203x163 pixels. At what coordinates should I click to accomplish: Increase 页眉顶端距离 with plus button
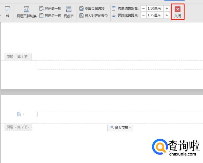click(167, 8)
